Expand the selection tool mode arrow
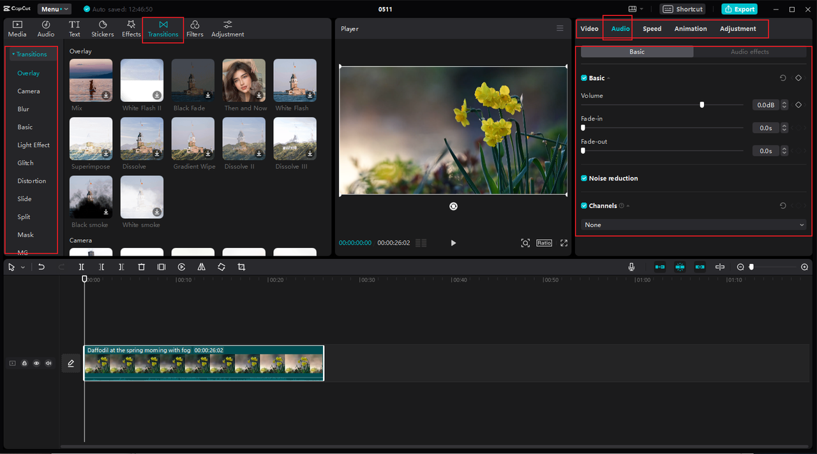Viewport: 817px width, 454px height. click(x=23, y=268)
